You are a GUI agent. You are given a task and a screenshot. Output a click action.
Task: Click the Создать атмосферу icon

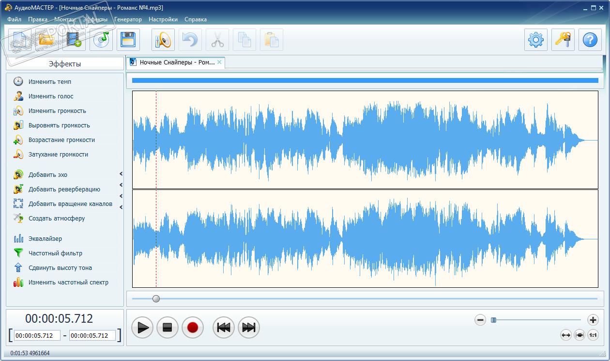point(18,218)
